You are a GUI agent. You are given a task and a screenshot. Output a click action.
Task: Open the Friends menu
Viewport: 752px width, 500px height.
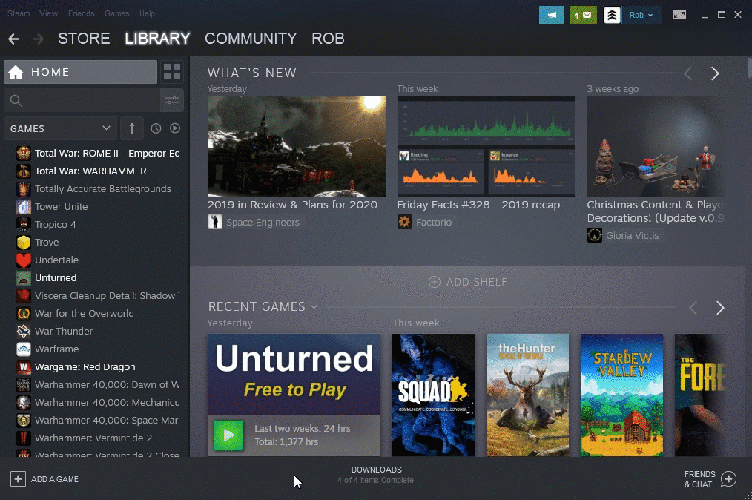pos(81,13)
